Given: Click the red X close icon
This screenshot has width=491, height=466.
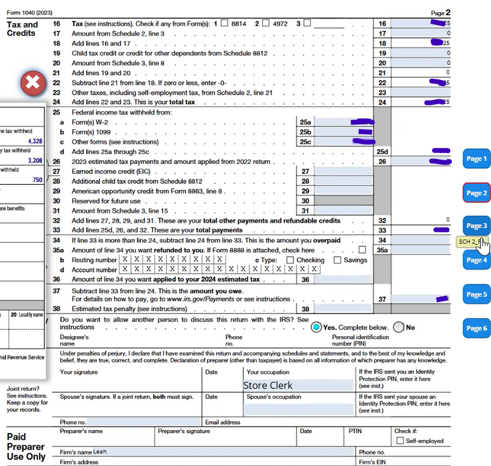Looking at the screenshot, I should [x=33, y=84].
